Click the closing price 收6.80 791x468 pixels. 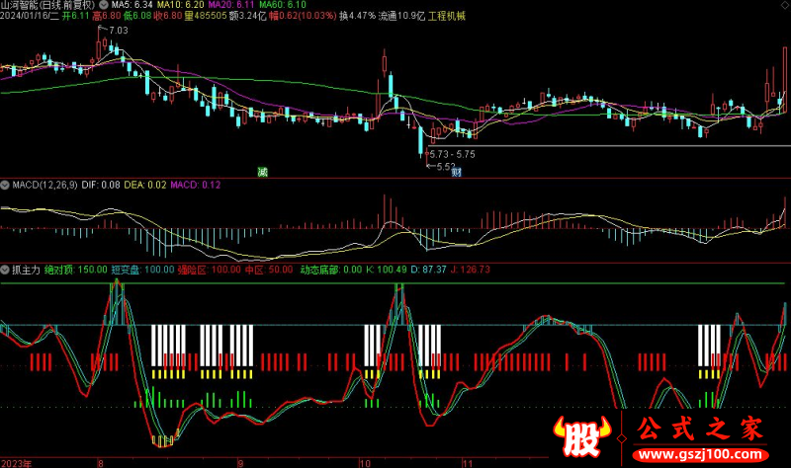click(168, 16)
